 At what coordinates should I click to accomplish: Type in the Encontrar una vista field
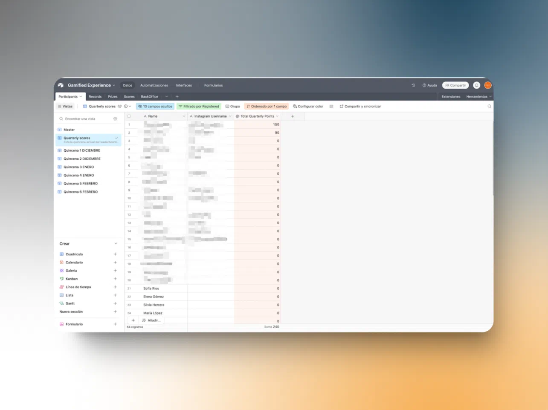87,119
